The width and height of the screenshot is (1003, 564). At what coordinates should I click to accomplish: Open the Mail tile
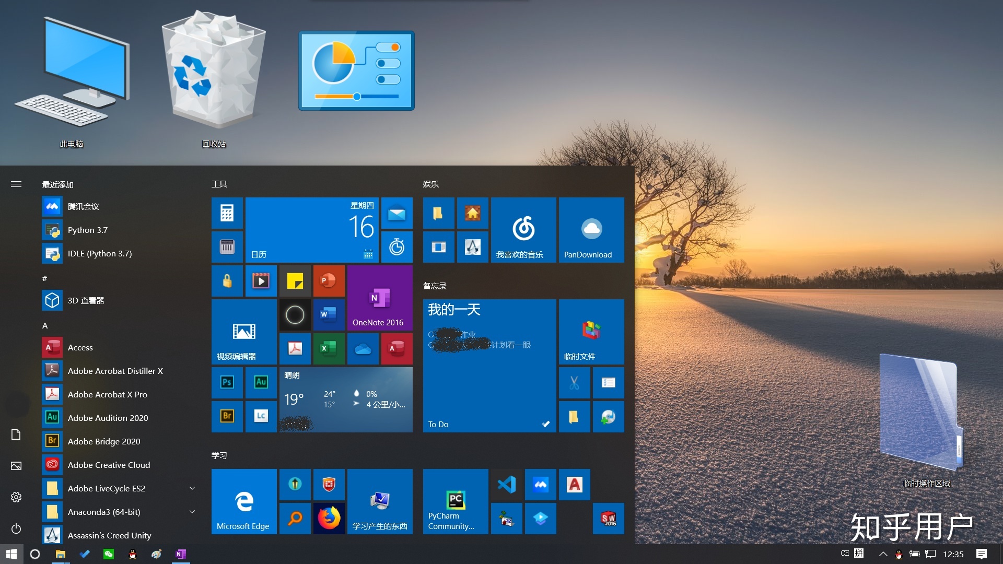396,213
